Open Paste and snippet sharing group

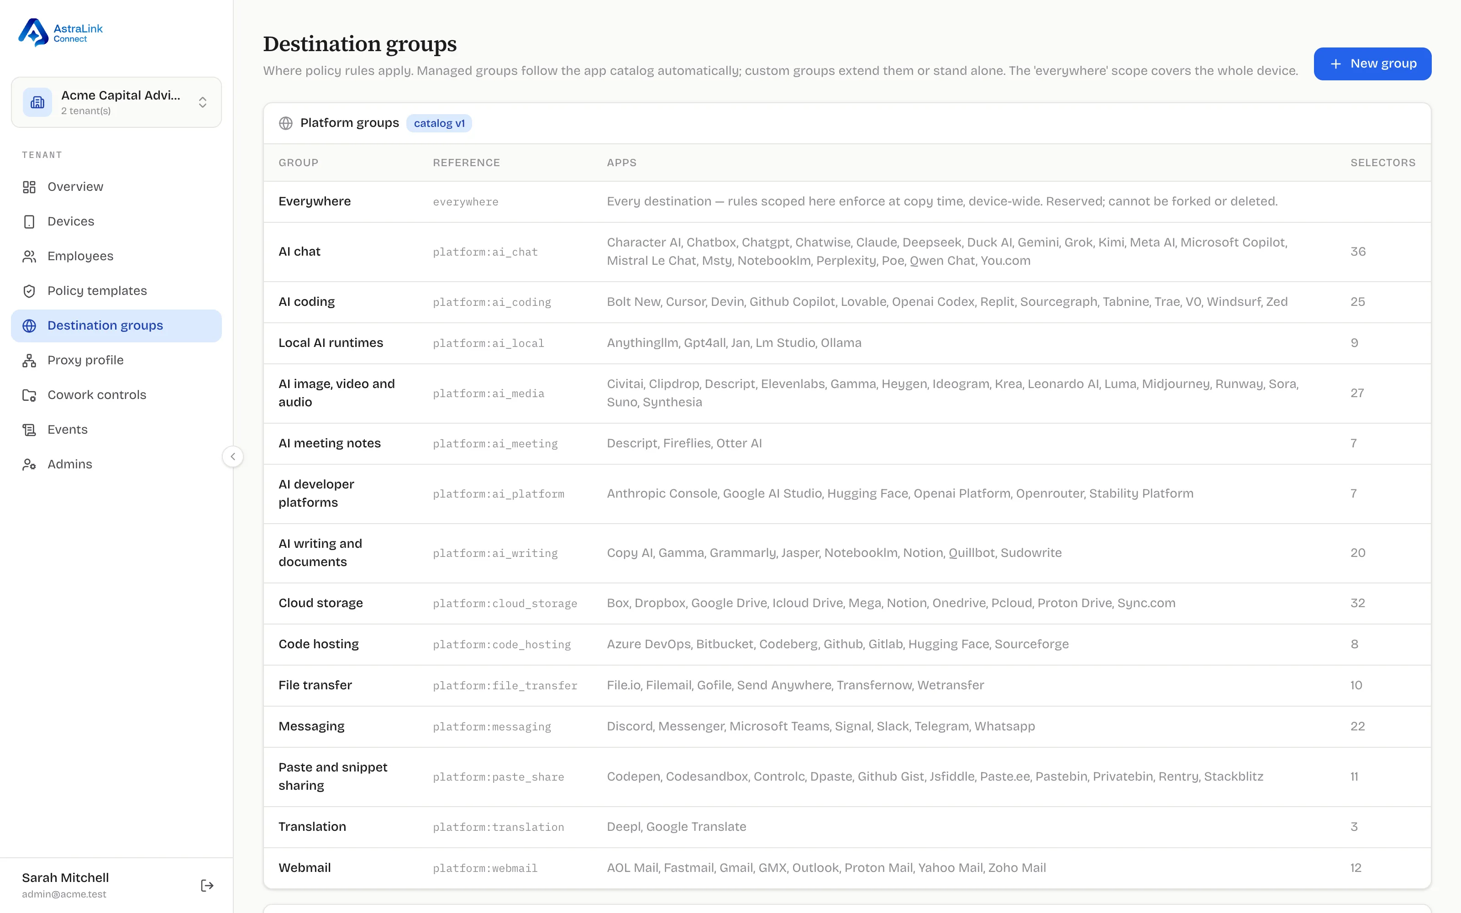847,777
